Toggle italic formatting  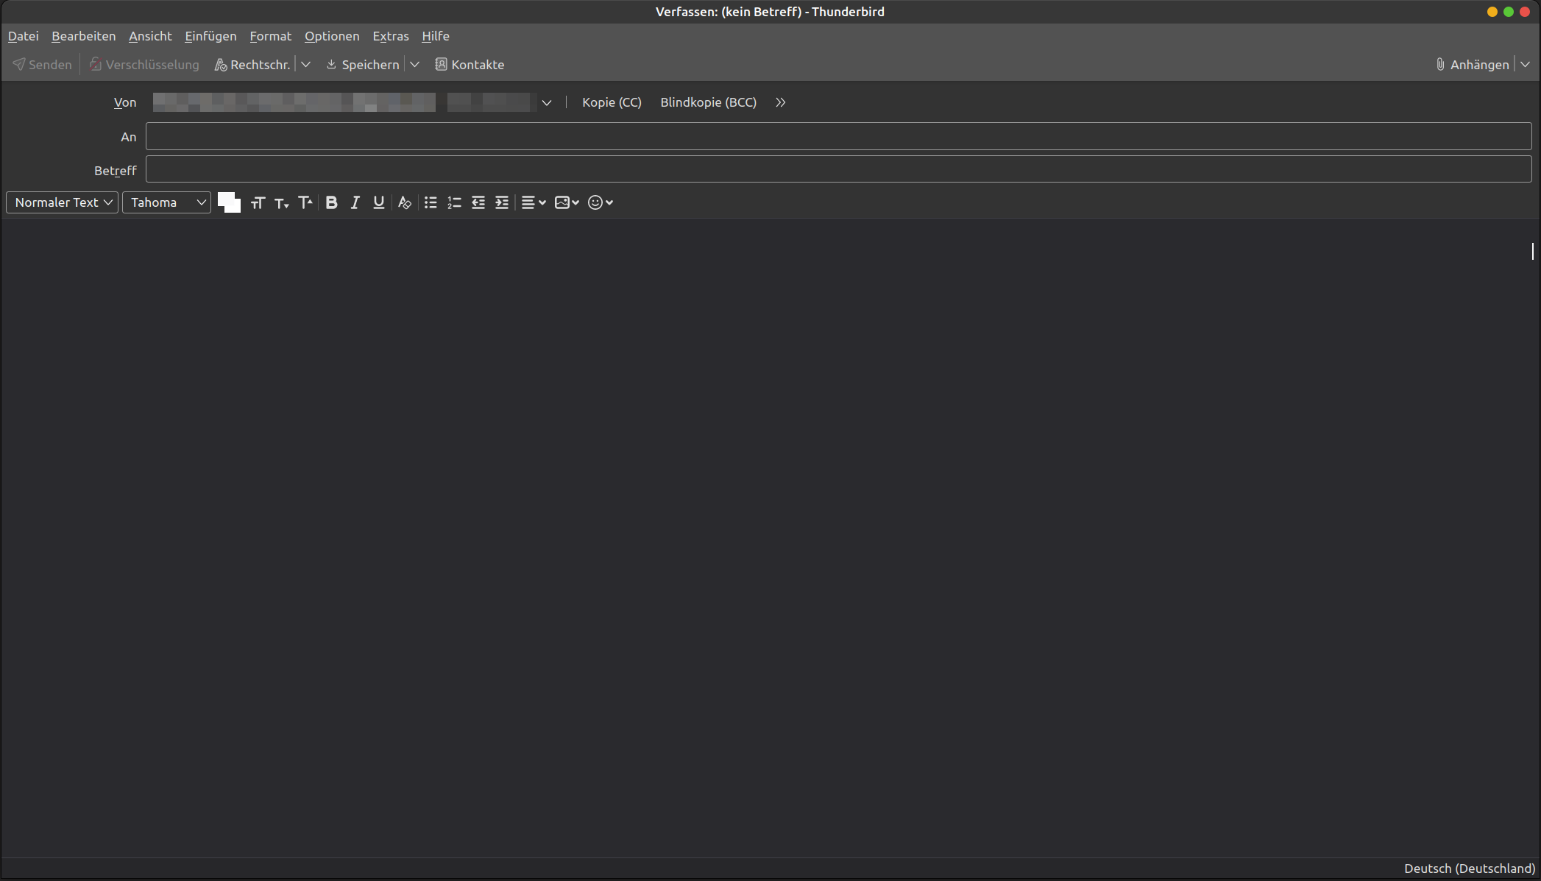[x=355, y=202]
